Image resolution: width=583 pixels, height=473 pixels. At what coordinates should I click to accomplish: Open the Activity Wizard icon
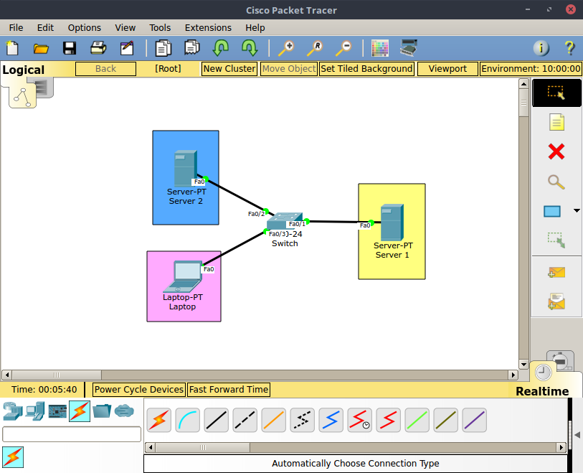[x=127, y=48]
